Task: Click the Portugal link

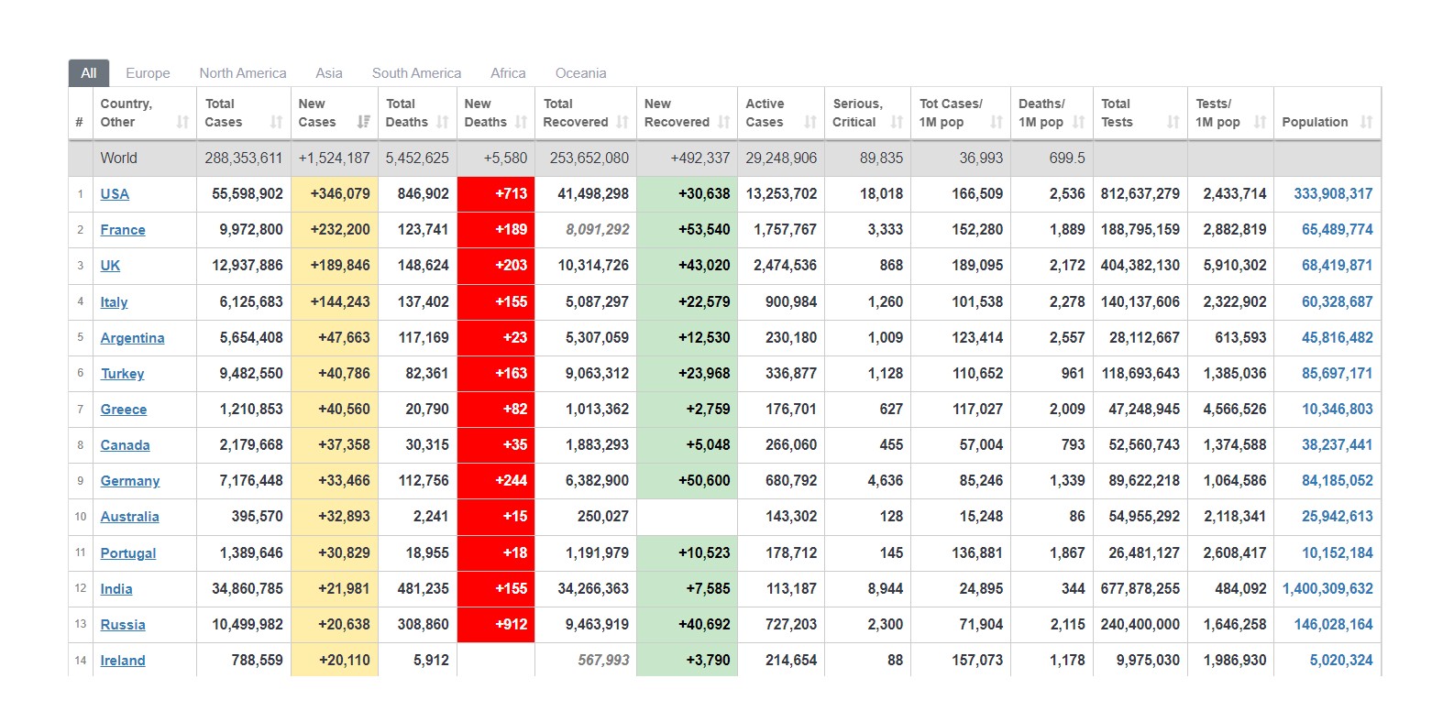Action: [x=128, y=553]
